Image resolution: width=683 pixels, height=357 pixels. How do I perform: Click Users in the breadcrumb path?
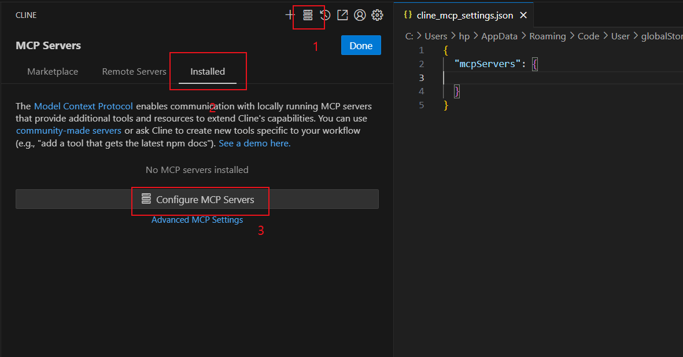click(436, 36)
